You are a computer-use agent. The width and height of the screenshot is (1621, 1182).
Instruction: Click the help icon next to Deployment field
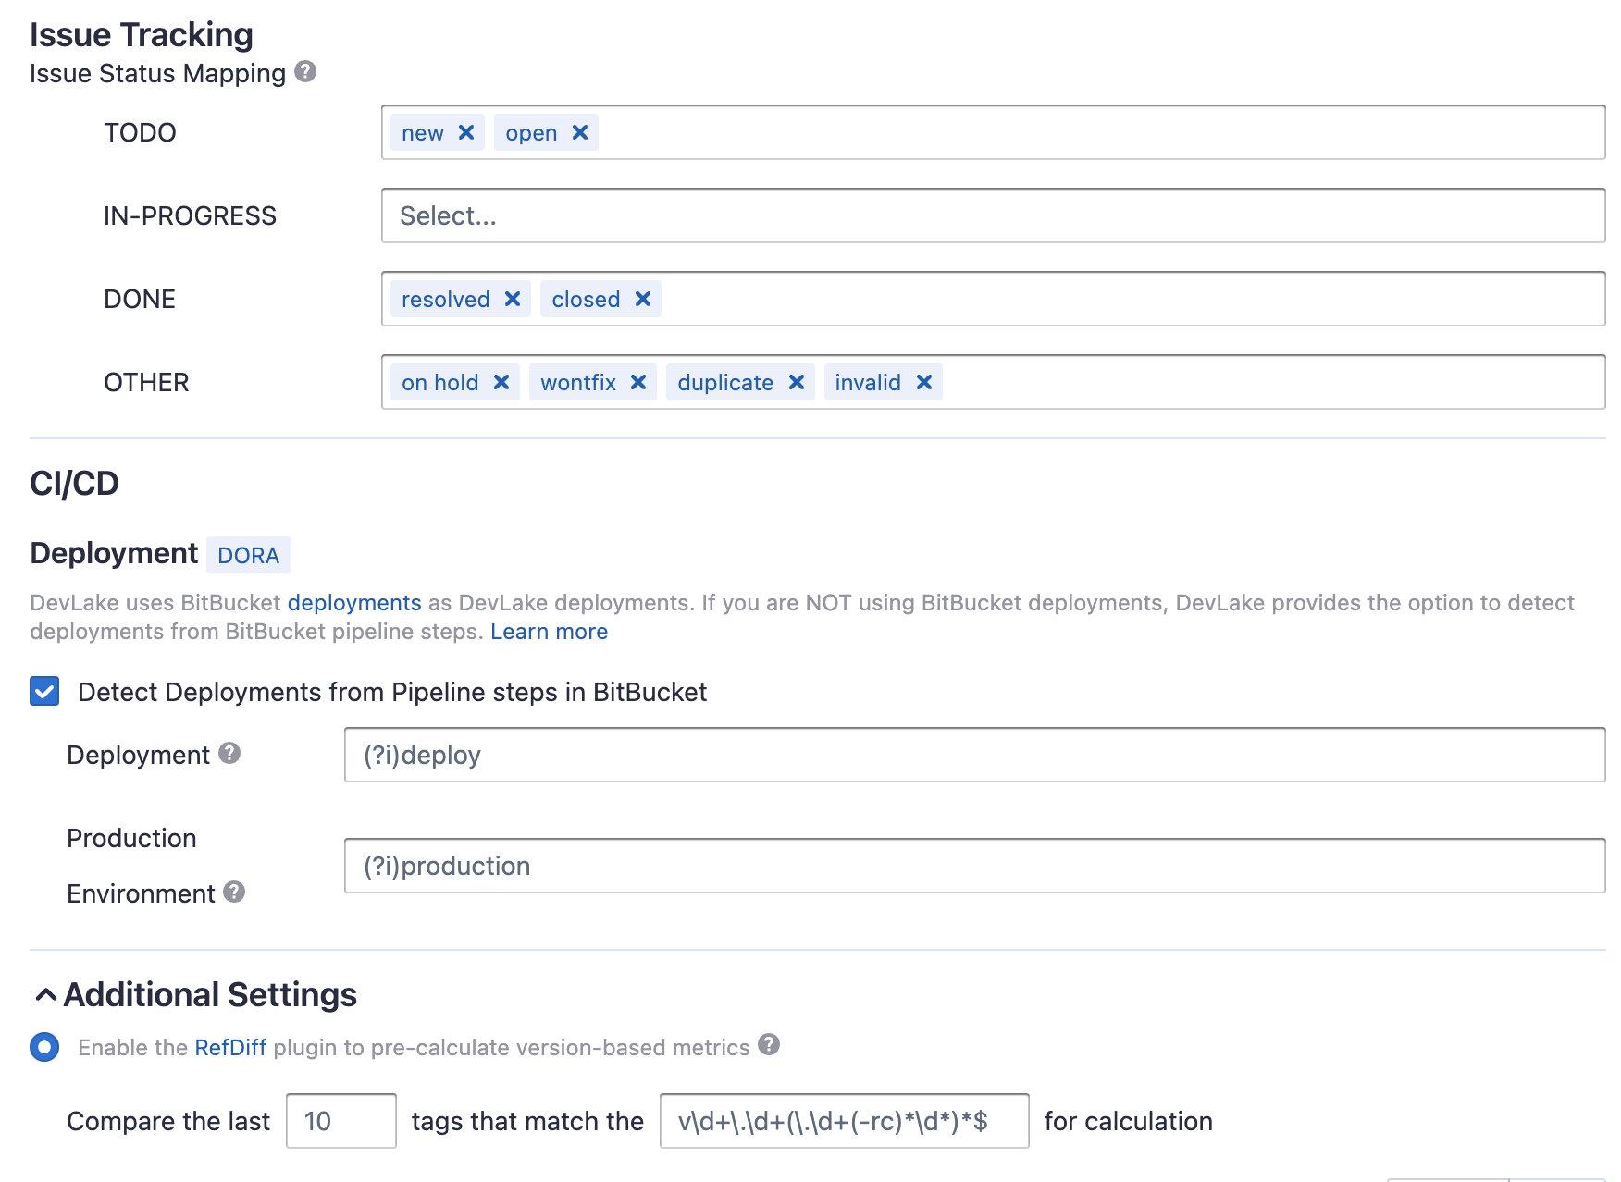coord(229,754)
